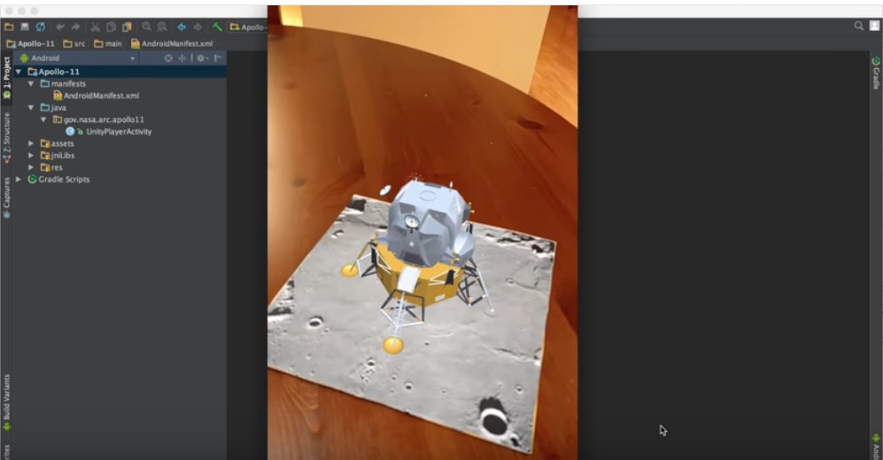Select UnityPlayerActivity class

point(109,132)
